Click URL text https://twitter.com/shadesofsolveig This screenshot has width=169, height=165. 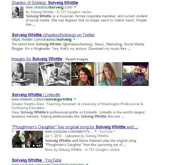[x=42, y=40]
